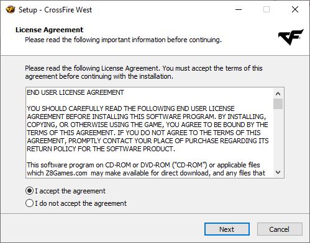The width and height of the screenshot is (310, 243).
Task: Click the 'I accept the agreement' label text
Action: click(x=70, y=191)
